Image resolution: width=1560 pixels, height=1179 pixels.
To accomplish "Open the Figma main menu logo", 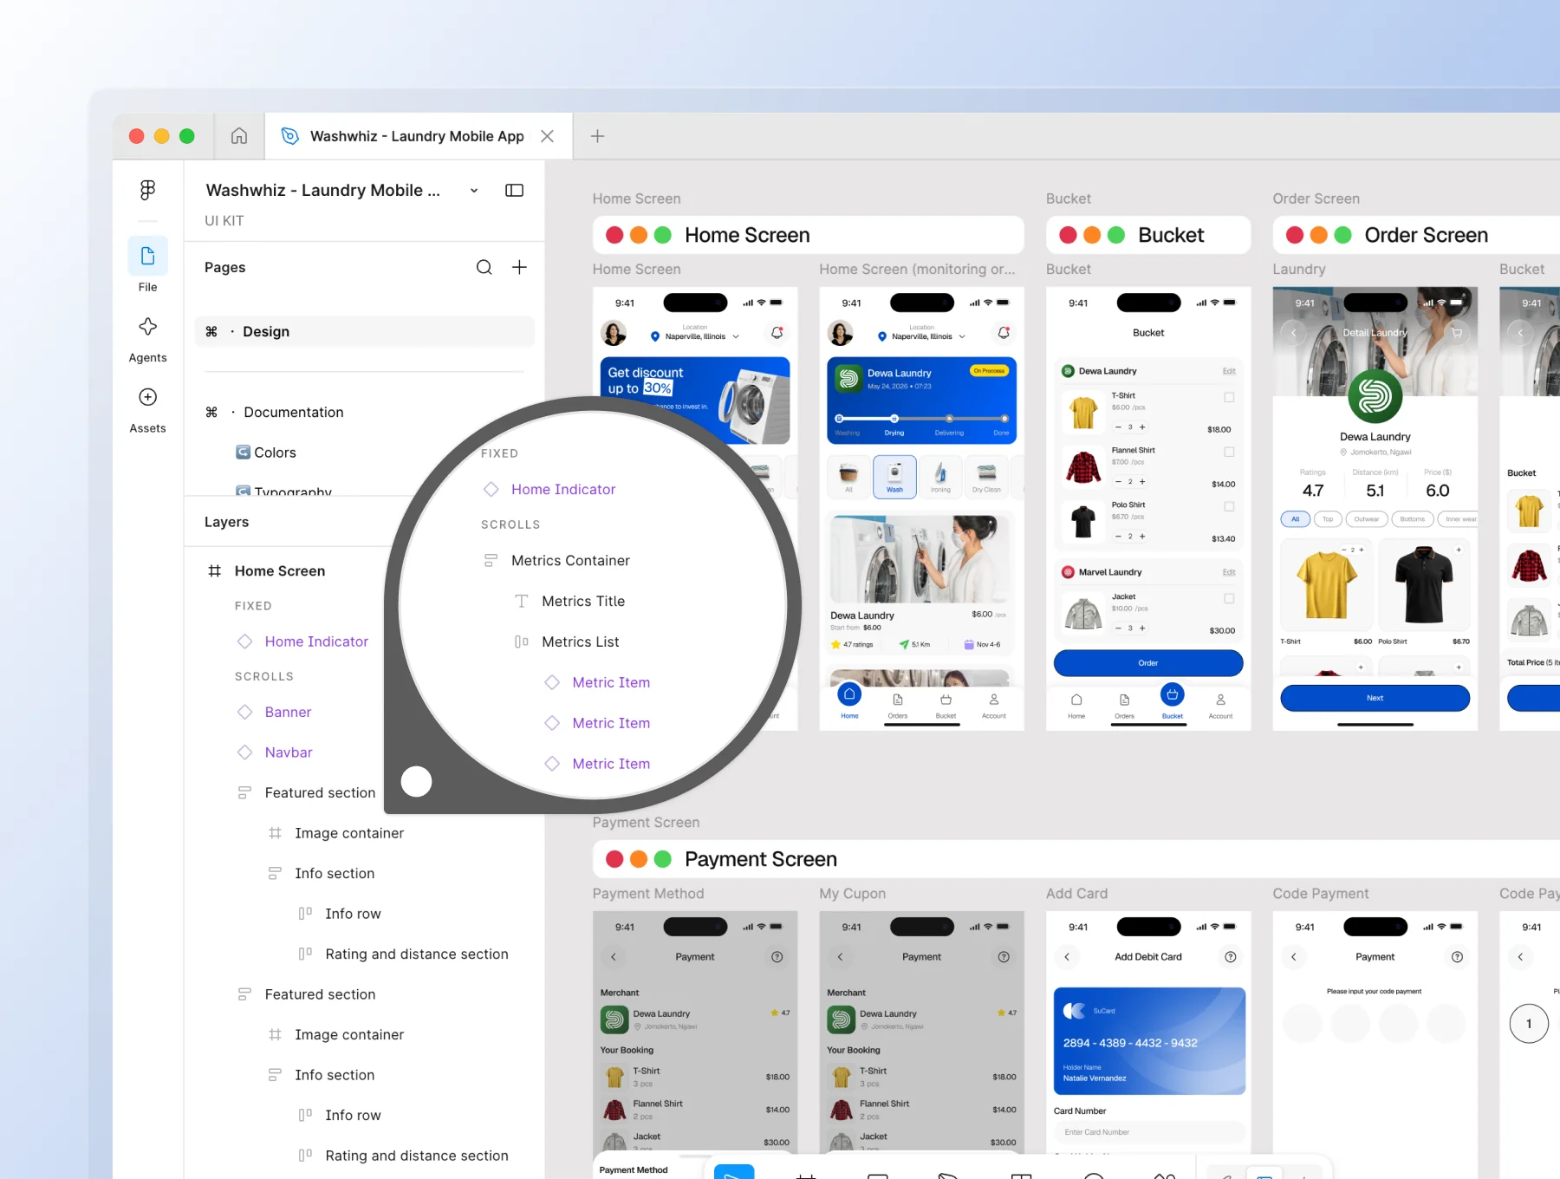I will (148, 190).
